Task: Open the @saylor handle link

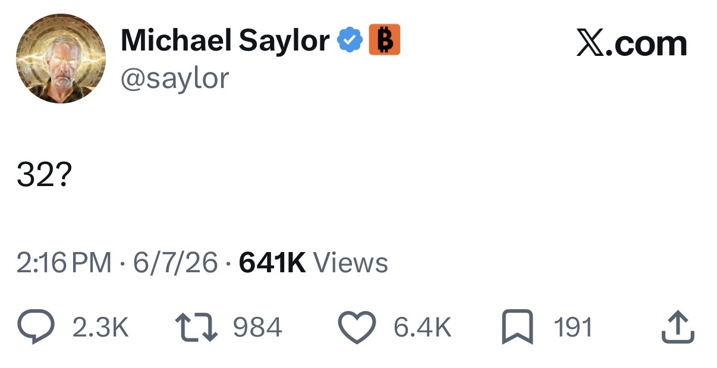Action: click(175, 78)
